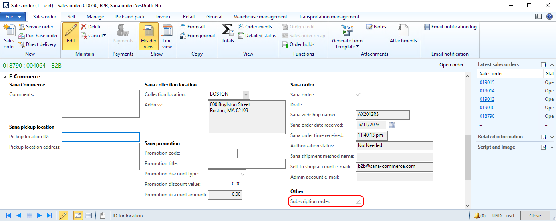556x221 pixels.
Task: Open the Sana order date calendar
Action: coord(392,125)
